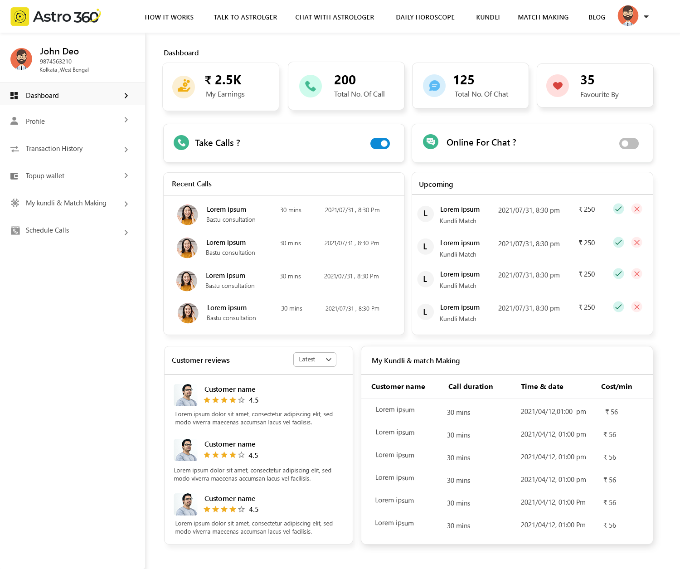680x569 pixels.
Task: Expand the Transaction History sidebar chevron
Action: [126, 150]
